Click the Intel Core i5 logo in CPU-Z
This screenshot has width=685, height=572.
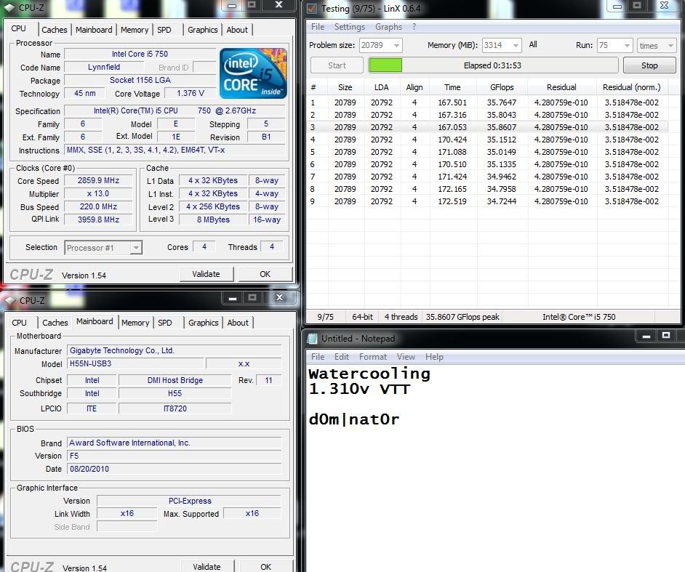click(x=253, y=73)
